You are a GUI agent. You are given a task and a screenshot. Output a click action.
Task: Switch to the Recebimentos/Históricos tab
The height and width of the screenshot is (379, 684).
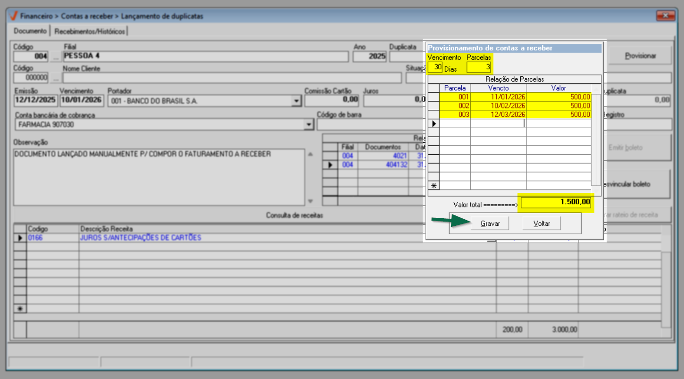tap(90, 32)
